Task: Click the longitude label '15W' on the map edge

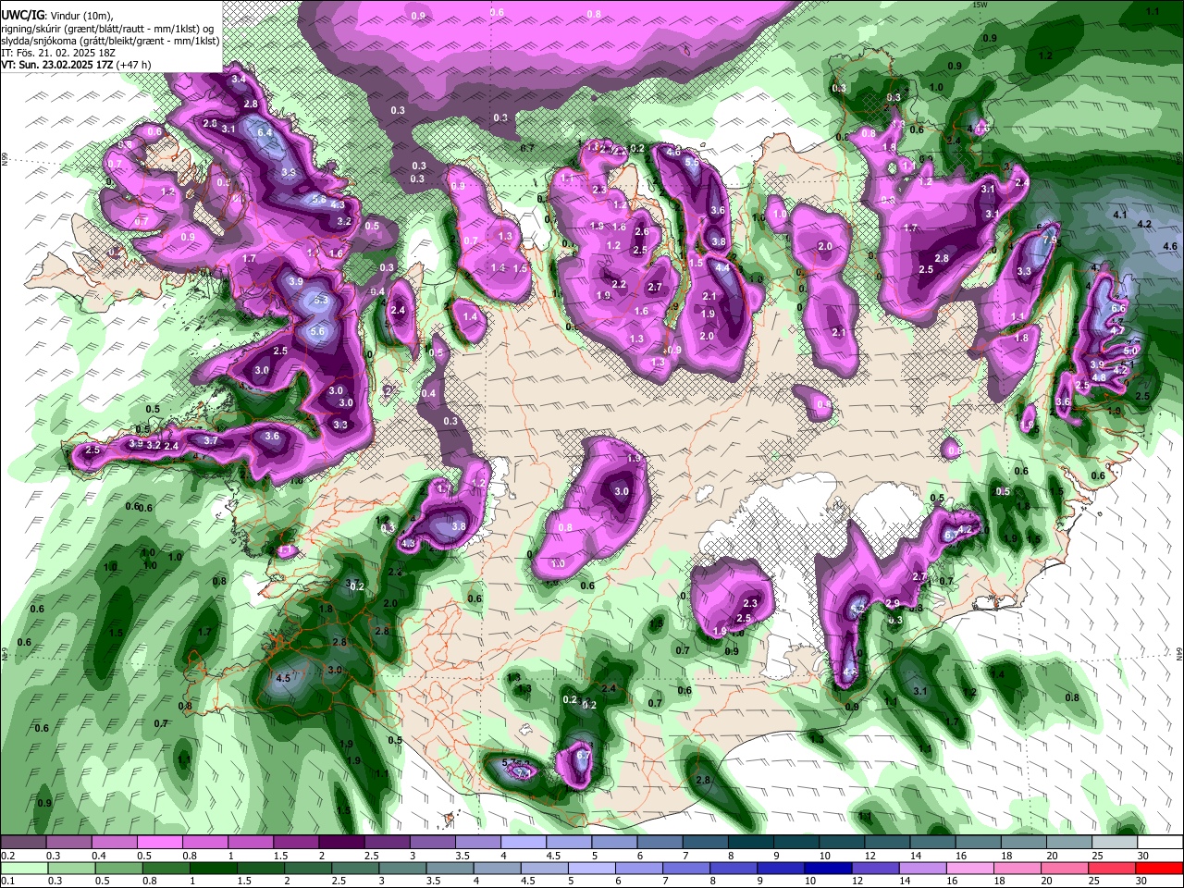Action: point(980,5)
